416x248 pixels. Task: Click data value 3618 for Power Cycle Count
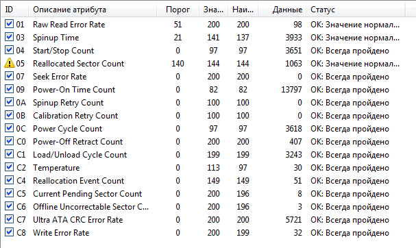point(293,129)
